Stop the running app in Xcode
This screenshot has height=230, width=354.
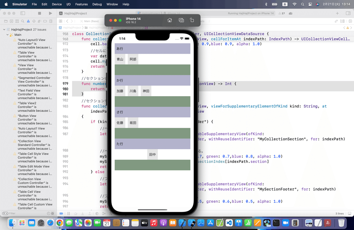(40, 13)
